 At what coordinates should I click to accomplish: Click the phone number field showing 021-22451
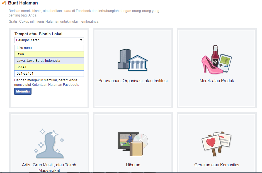pos(49,74)
